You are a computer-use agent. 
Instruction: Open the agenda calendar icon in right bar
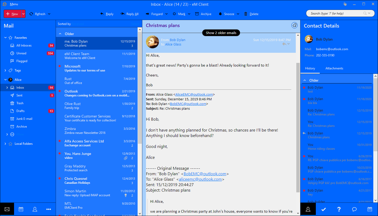tap(370, 209)
